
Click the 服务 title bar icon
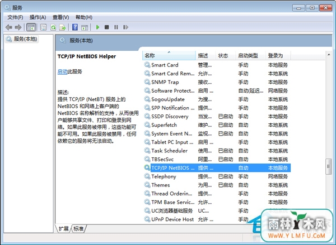(x=7, y=8)
